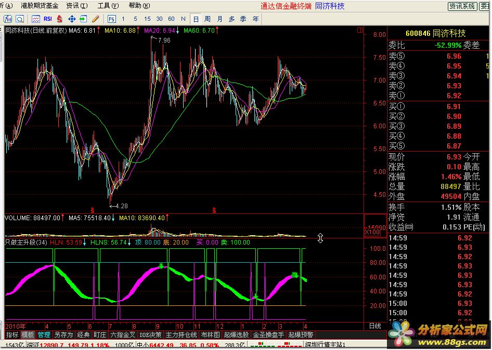The image size is (492, 350).
Task: Switch to 60-minute period
Action: point(171,19)
